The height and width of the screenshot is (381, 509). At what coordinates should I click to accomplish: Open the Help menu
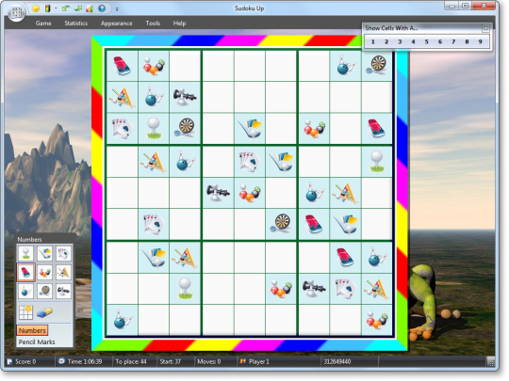tap(179, 24)
